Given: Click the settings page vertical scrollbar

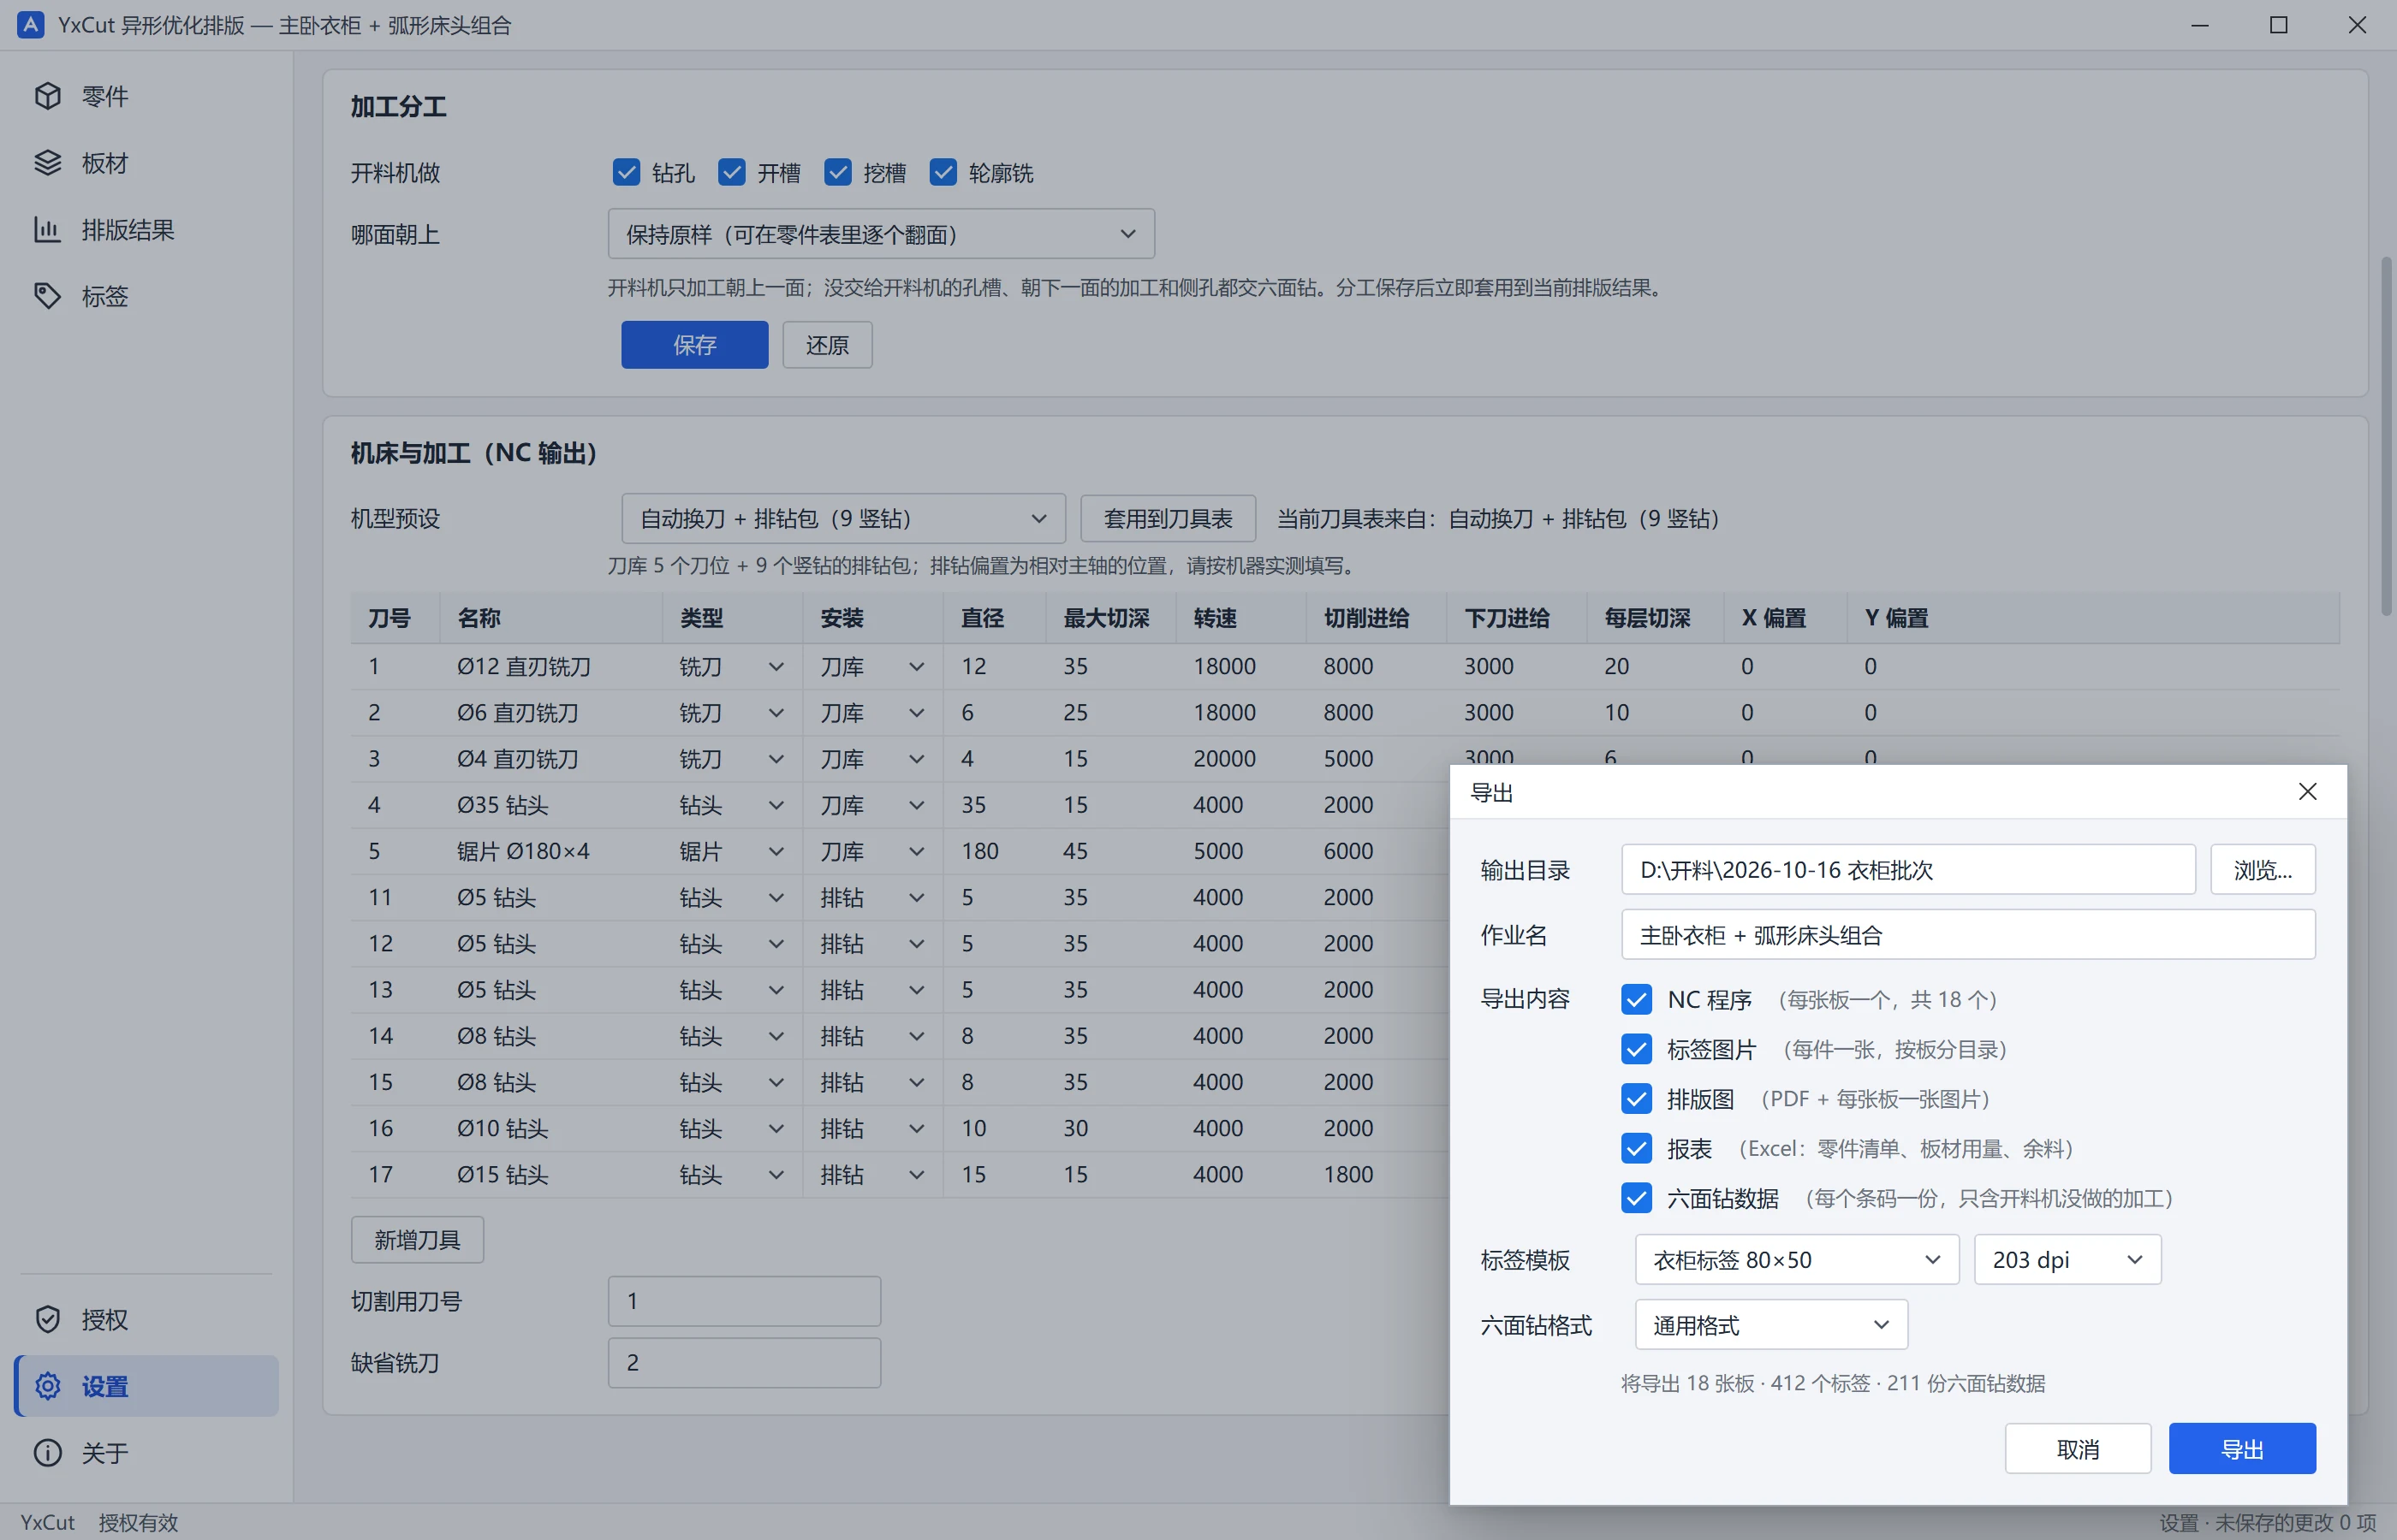Looking at the screenshot, I should 2386,437.
